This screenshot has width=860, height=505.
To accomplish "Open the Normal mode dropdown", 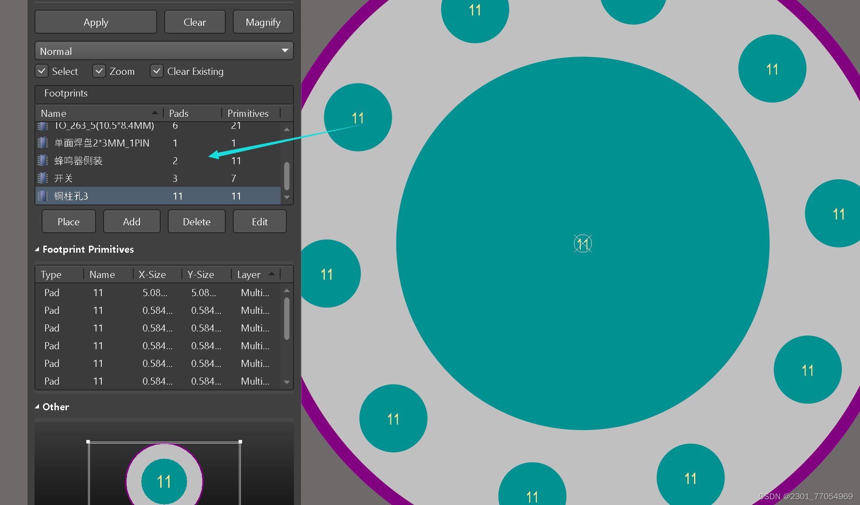I will point(285,51).
